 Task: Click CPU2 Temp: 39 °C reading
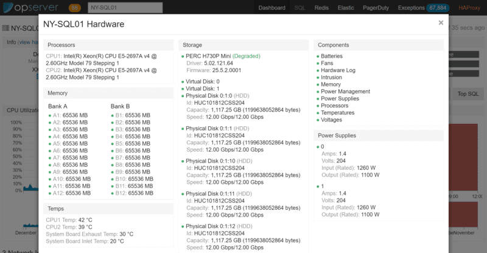point(69,228)
